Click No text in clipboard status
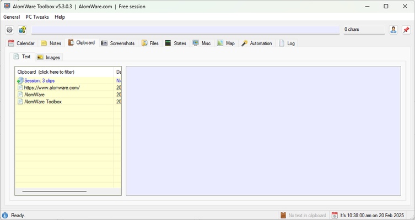This screenshot has height=220, width=415. (x=308, y=216)
